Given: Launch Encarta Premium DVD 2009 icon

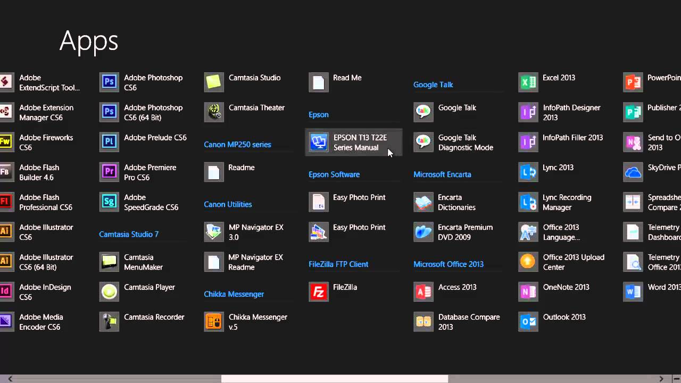Looking at the screenshot, I should click(423, 232).
